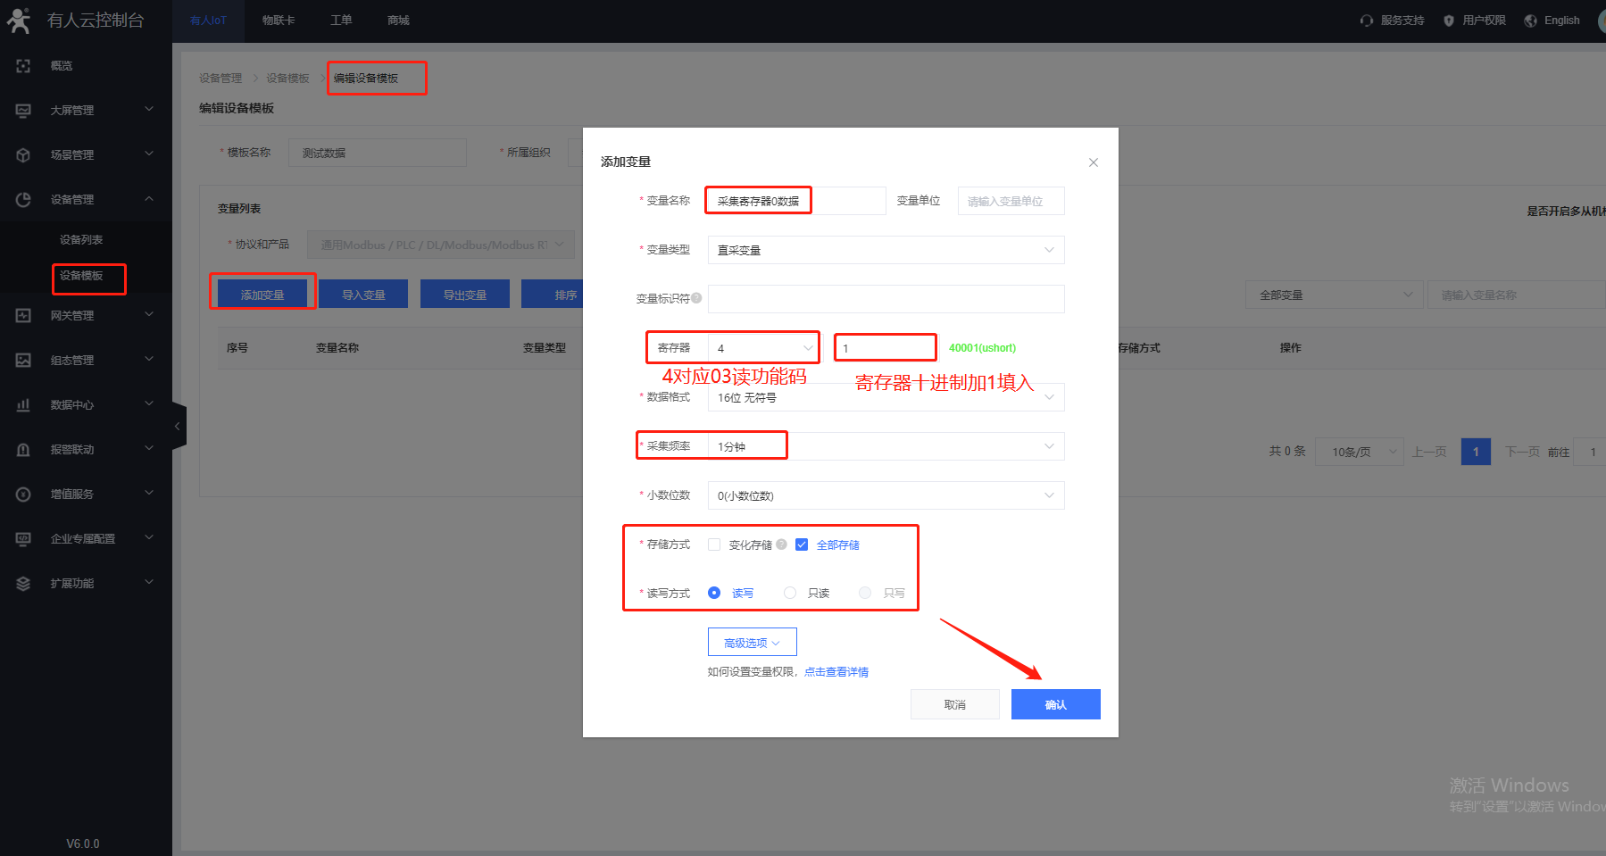Click the 场景管理 cube icon

point(23,155)
